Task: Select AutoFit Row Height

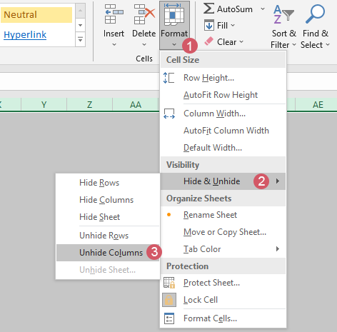Action: pyautogui.click(x=223, y=95)
